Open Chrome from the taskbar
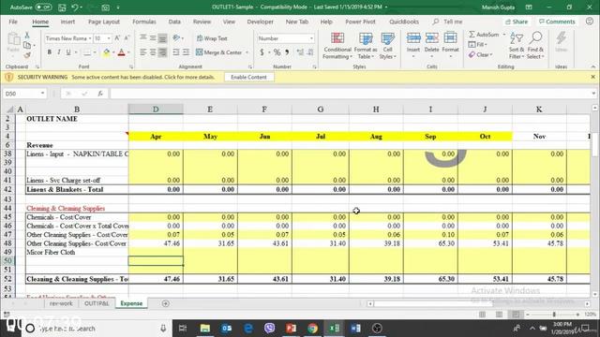The height and width of the screenshot is (337, 600). [x=312, y=329]
